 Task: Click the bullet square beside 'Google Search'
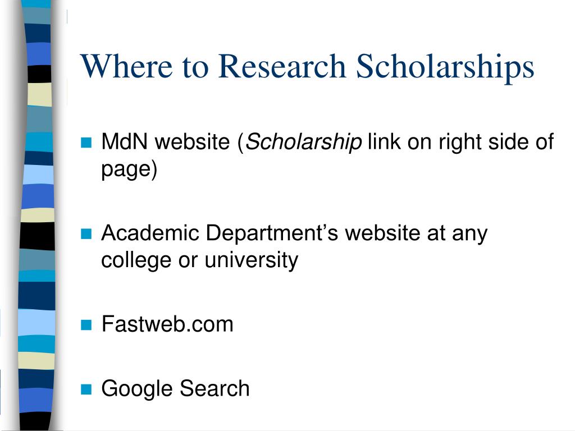(x=86, y=389)
